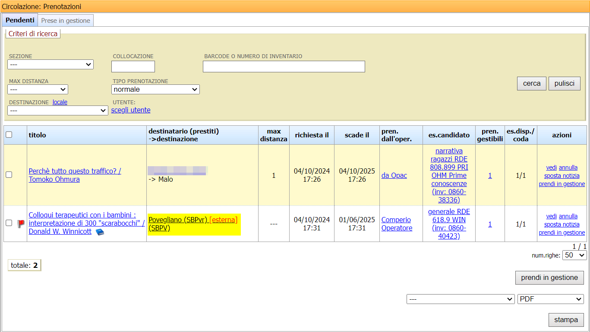590x332 pixels.
Task: Click the Collocazione input field
Action: (133, 67)
